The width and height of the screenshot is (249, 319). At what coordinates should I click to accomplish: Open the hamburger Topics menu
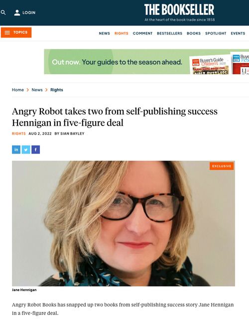(x=16, y=32)
